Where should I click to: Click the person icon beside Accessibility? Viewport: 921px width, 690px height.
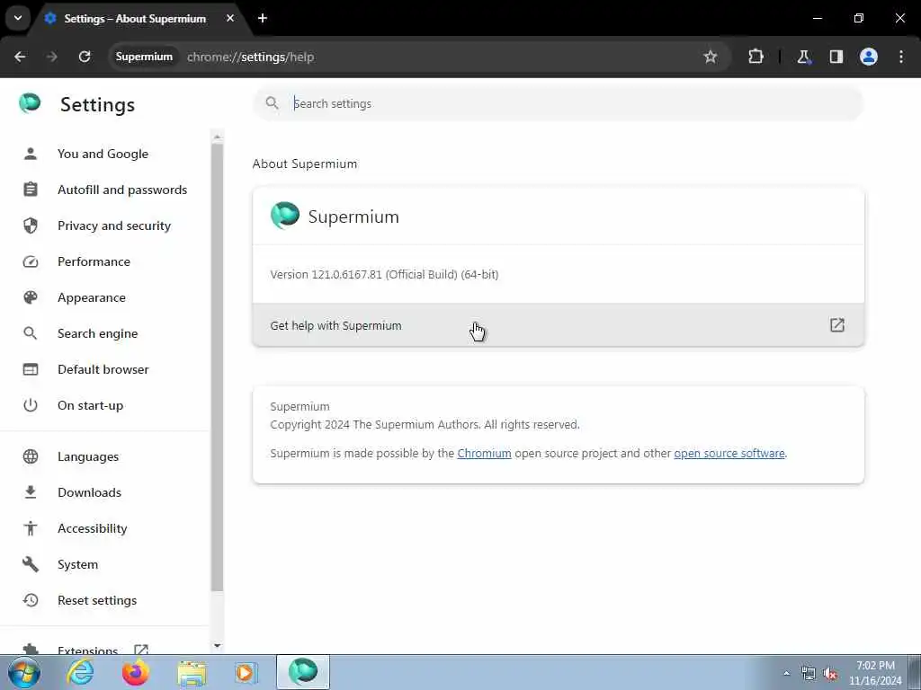click(x=31, y=528)
